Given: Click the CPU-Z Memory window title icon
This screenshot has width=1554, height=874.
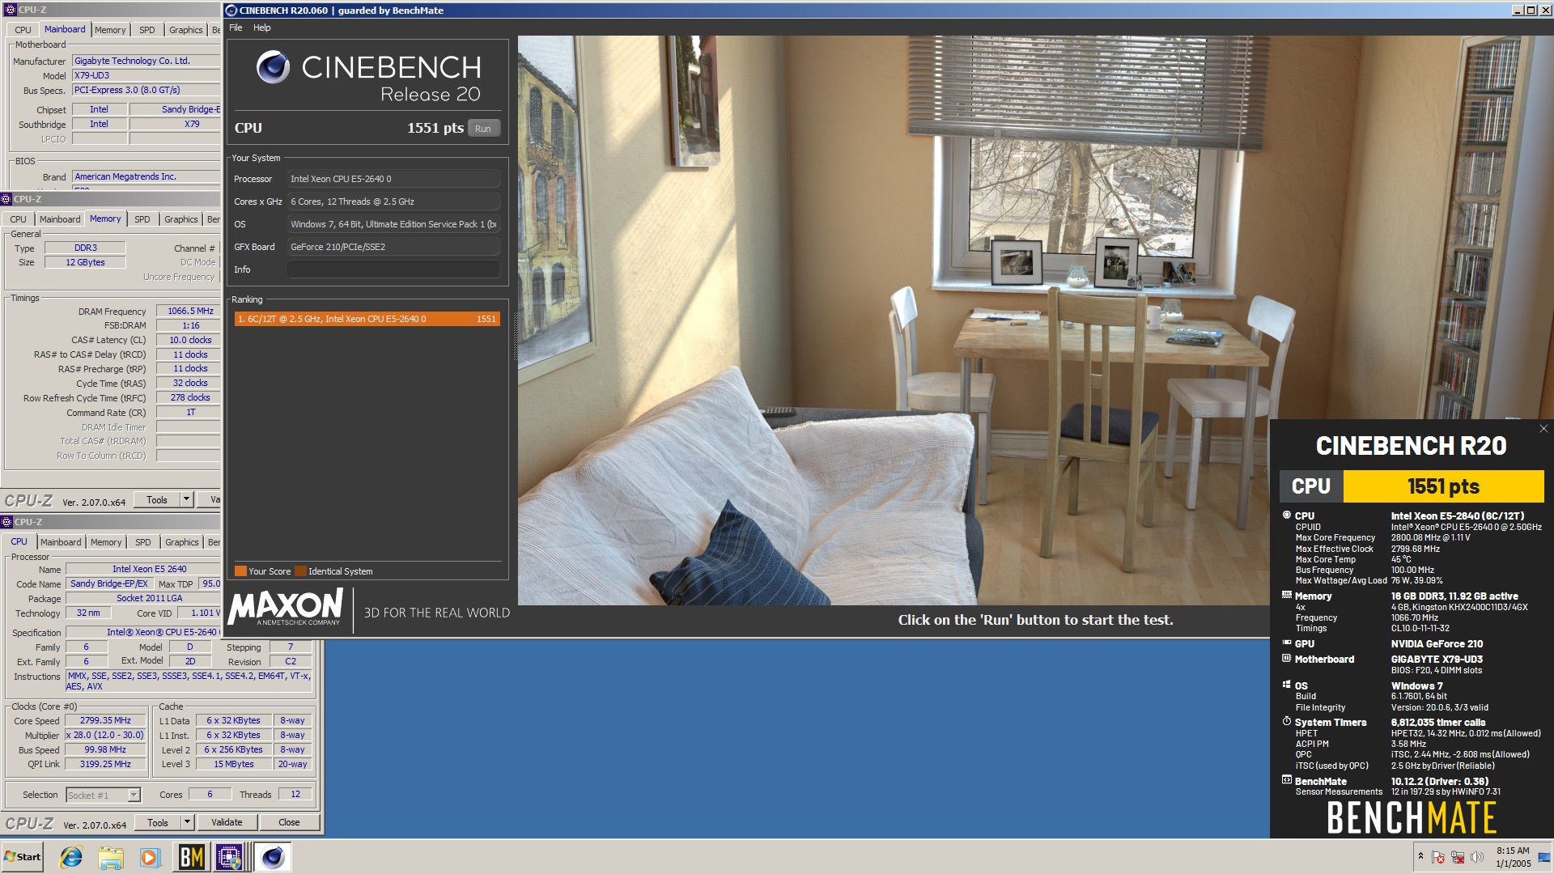Looking at the screenshot, I should tap(6, 199).
